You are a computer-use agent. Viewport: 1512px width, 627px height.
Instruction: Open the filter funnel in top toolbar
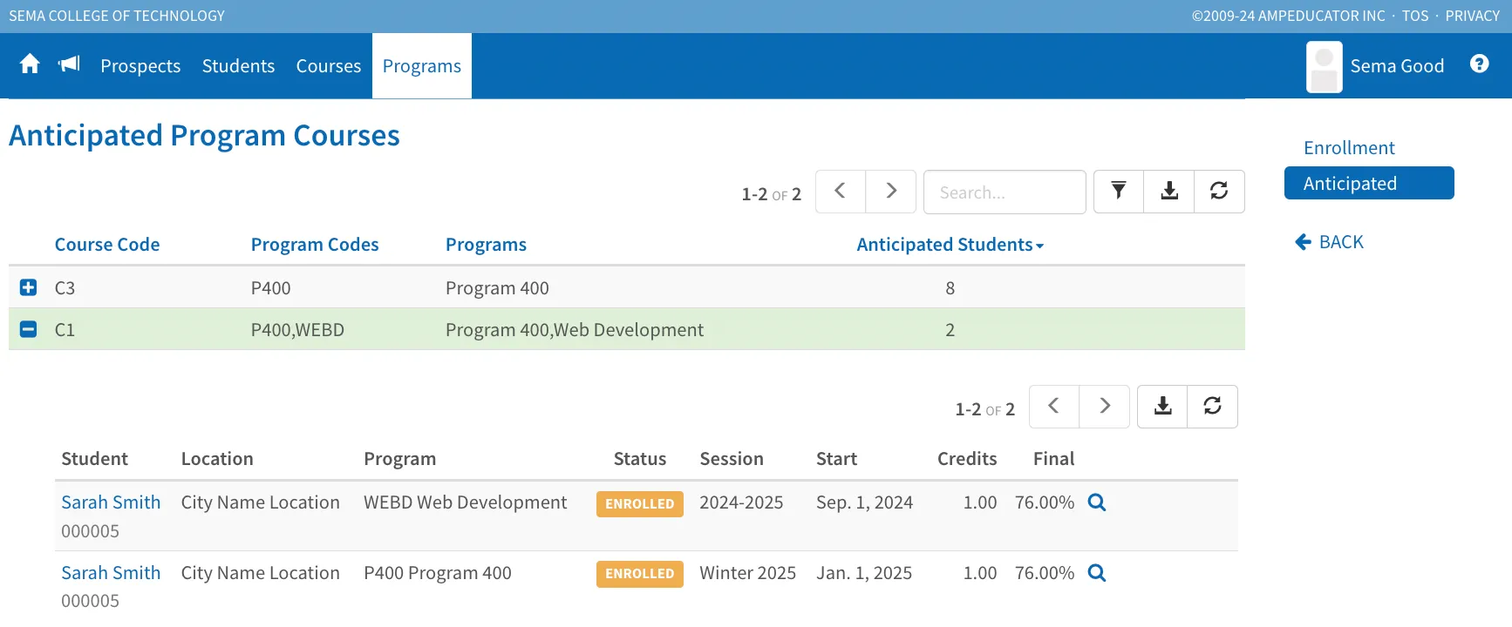1119,192
